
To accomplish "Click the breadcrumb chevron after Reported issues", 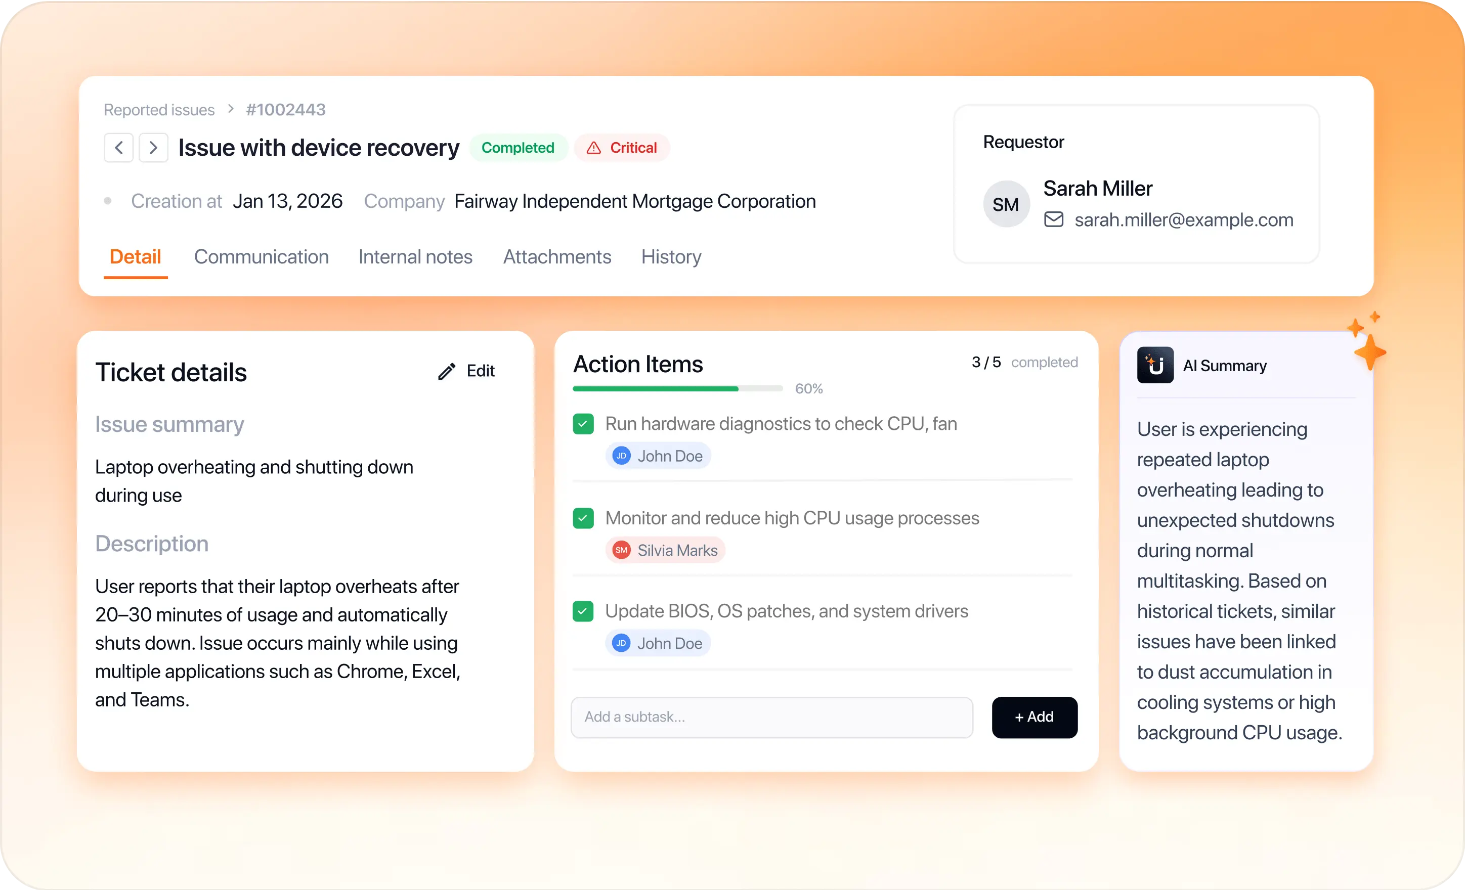I will point(231,109).
